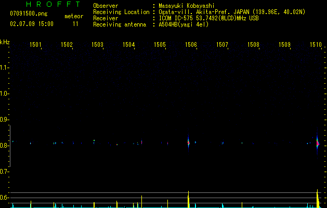Click the 1506 time axis marker
Viewport: 327px width, 208px height.
point(191,44)
